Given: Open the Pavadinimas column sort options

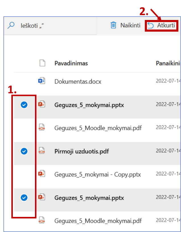Looking at the screenshot, I should pos(71,63).
